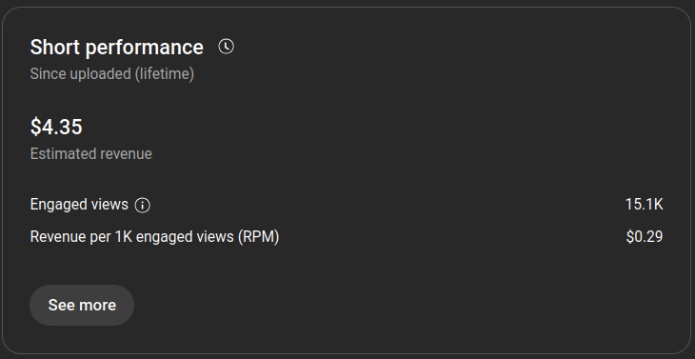The image size is (695, 359).
Task: Click the See more button
Action: [82, 305]
